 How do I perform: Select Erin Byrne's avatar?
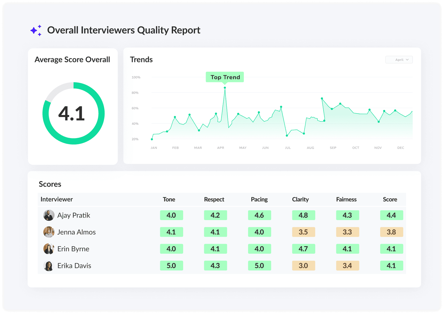pos(49,249)
